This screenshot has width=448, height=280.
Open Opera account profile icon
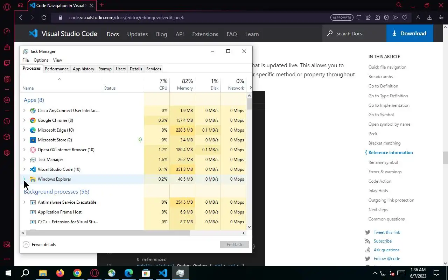[418, 17]
